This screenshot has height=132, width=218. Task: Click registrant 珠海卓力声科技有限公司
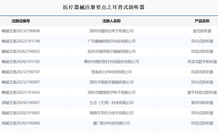111,72
